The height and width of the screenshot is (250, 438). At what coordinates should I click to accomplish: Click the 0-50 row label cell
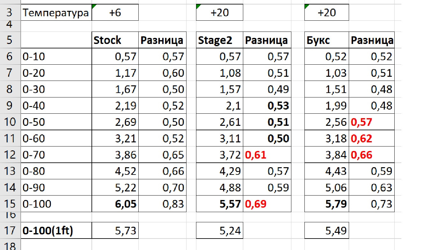click(x=56, y=122)
